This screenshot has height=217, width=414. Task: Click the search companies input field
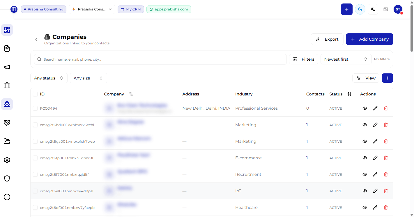click(x=160, y=59)
